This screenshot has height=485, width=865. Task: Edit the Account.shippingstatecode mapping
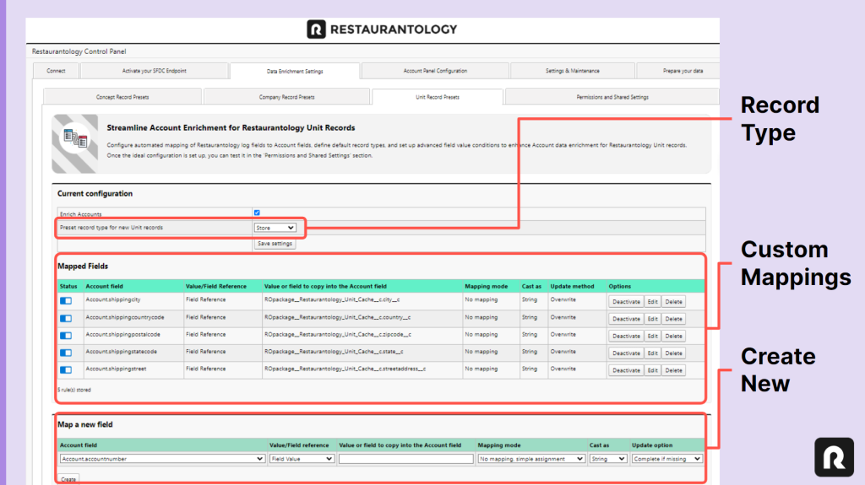point(653,353)
